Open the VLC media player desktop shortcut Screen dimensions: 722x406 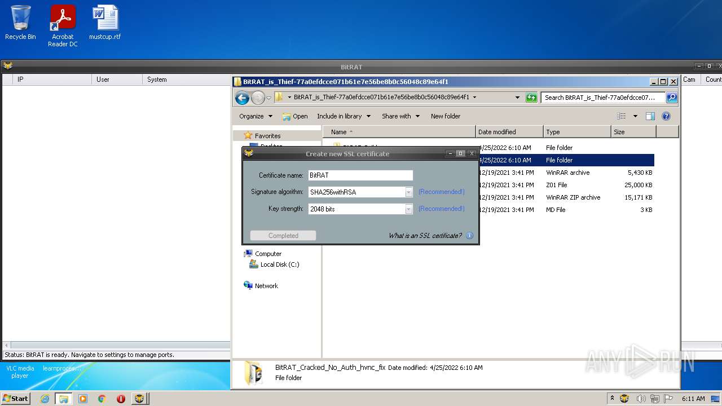point(20,372)
